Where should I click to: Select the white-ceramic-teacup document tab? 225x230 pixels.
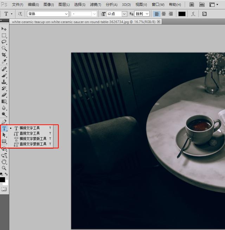tap(84, 22)
